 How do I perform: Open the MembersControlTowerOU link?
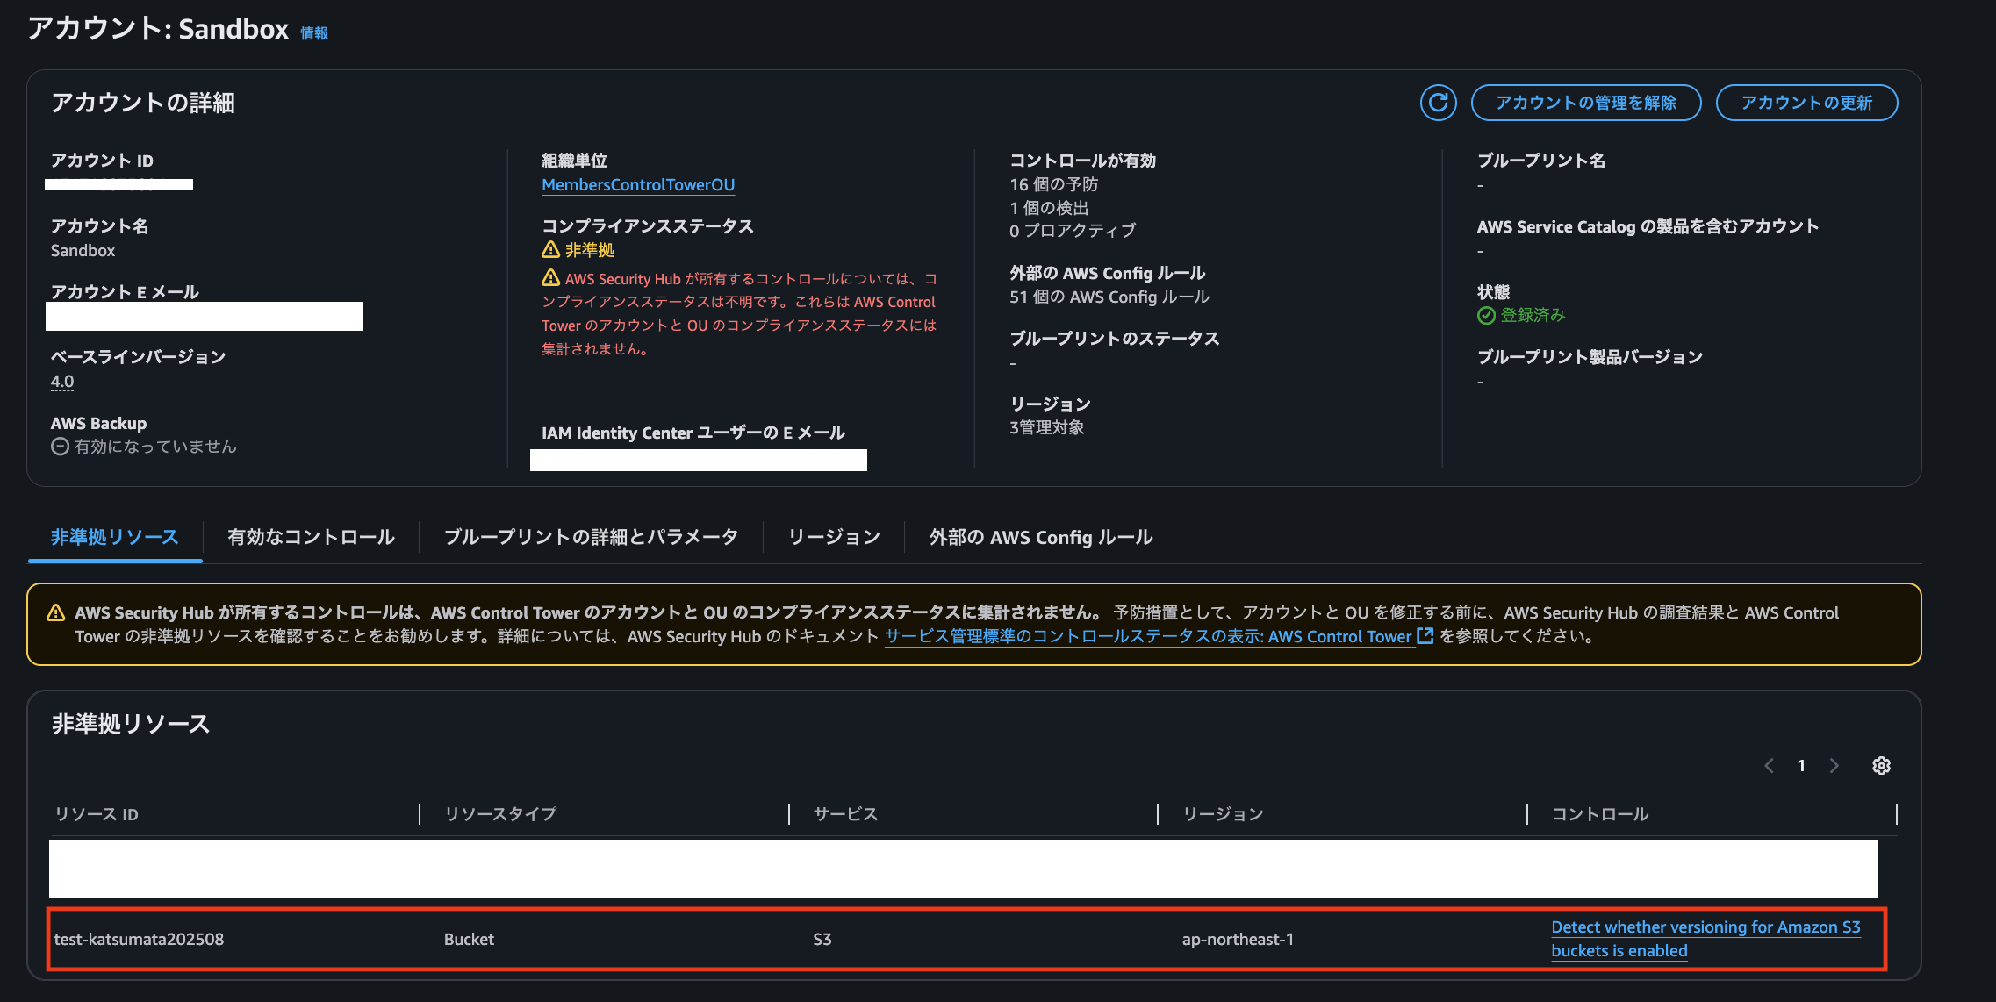(x=638, y=184)
